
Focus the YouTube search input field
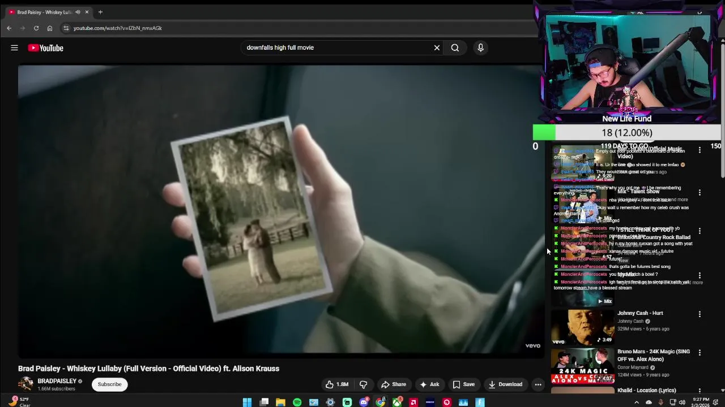point(337,48)
